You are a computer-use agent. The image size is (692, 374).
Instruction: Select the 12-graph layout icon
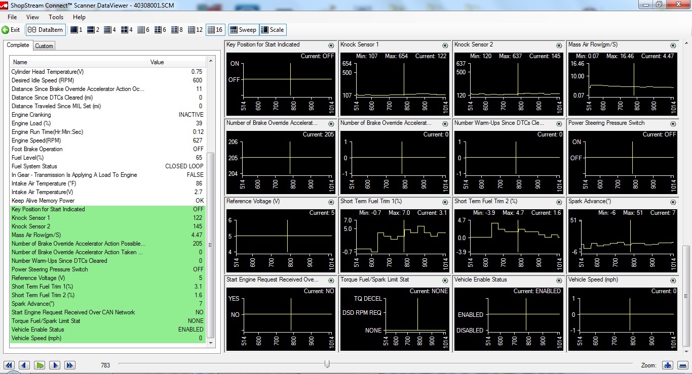[x=195, y=30]
